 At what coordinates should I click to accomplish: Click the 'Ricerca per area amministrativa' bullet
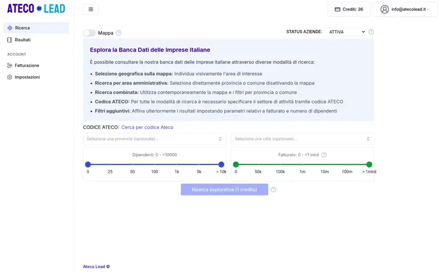(x=205, y=83)
